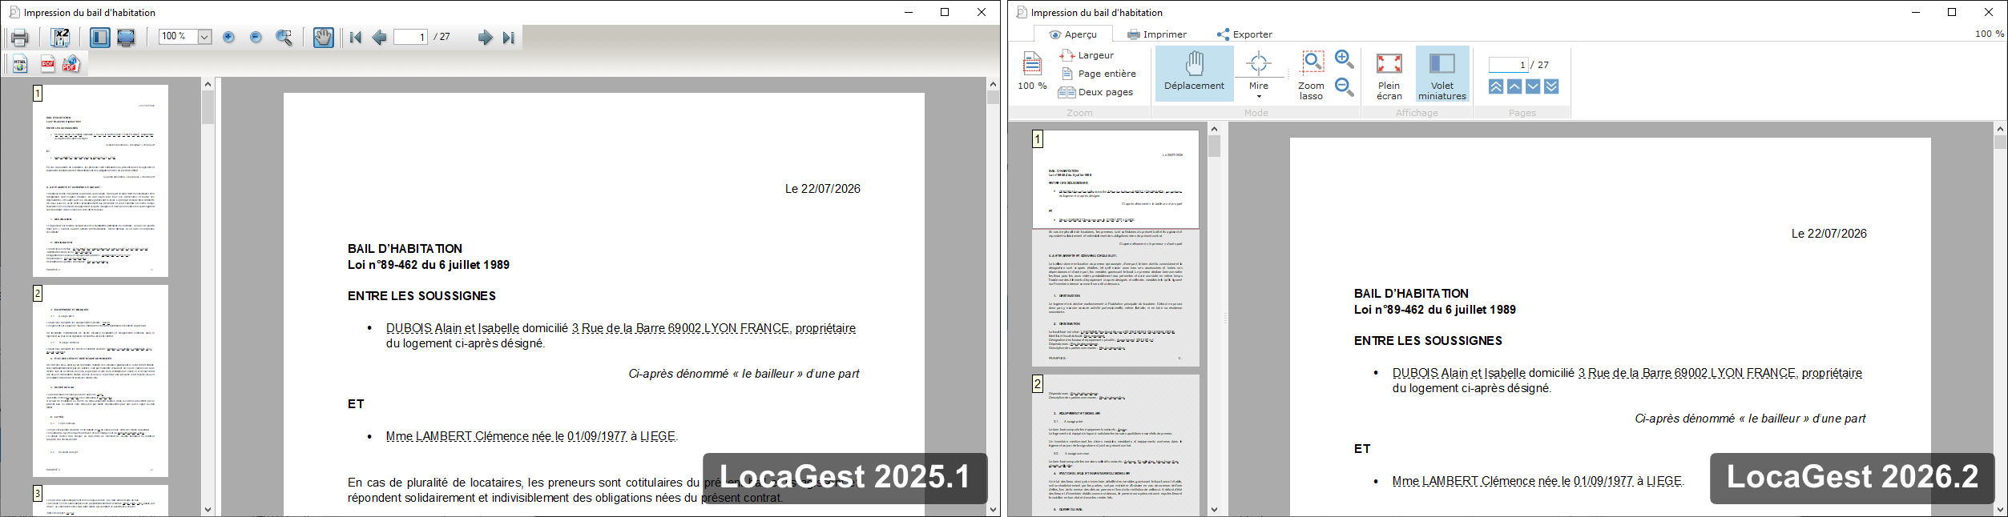This screenshot has height=517, width=2008.
Task: Jump to last page with double down chevron
Action: coord(1551,86)
